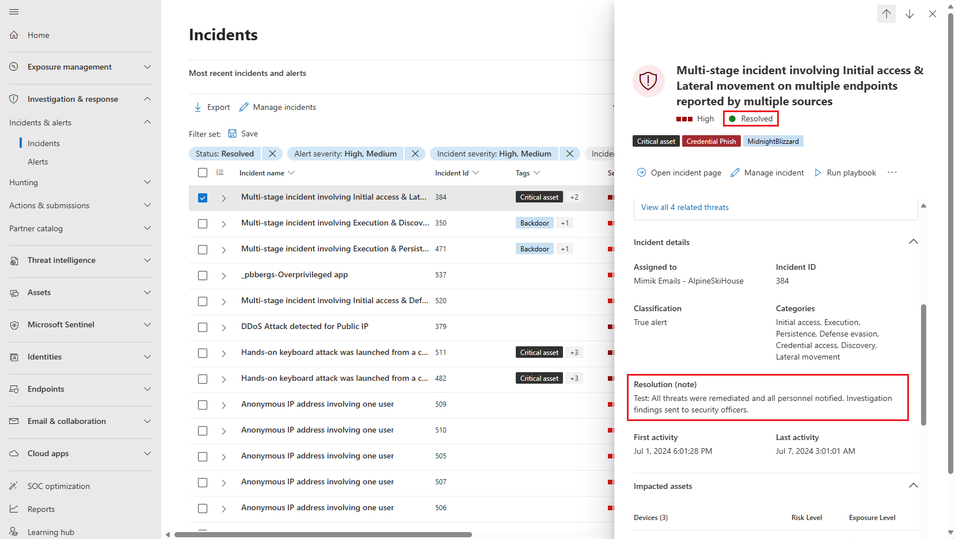The image size is (955, 539).
Task: Navigate to the previous incident with the up arrow
Action: pyautogui.click(x=886, y=13)
